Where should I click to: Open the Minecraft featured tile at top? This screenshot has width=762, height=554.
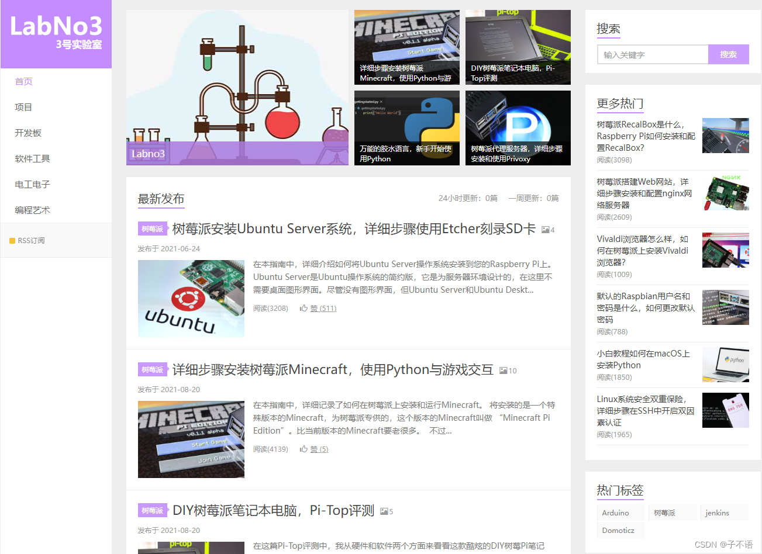point(407,47)
